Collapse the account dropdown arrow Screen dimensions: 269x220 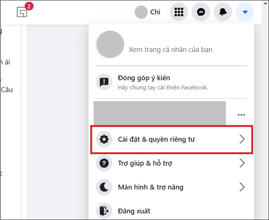pyautogui.click(x=245, y=12)
